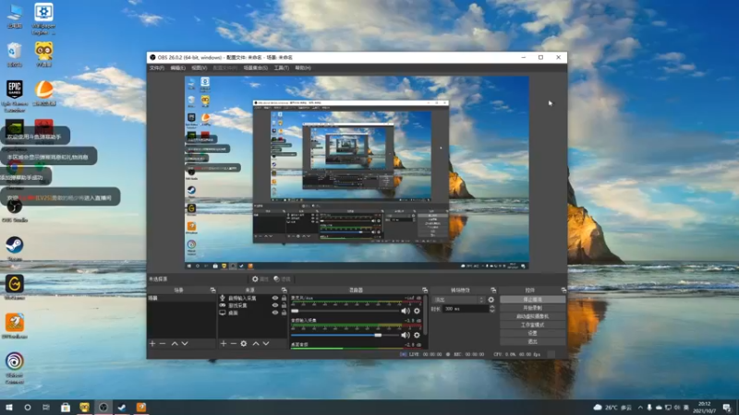Hide the 桌面 source
739x415 pixels.
275,313
